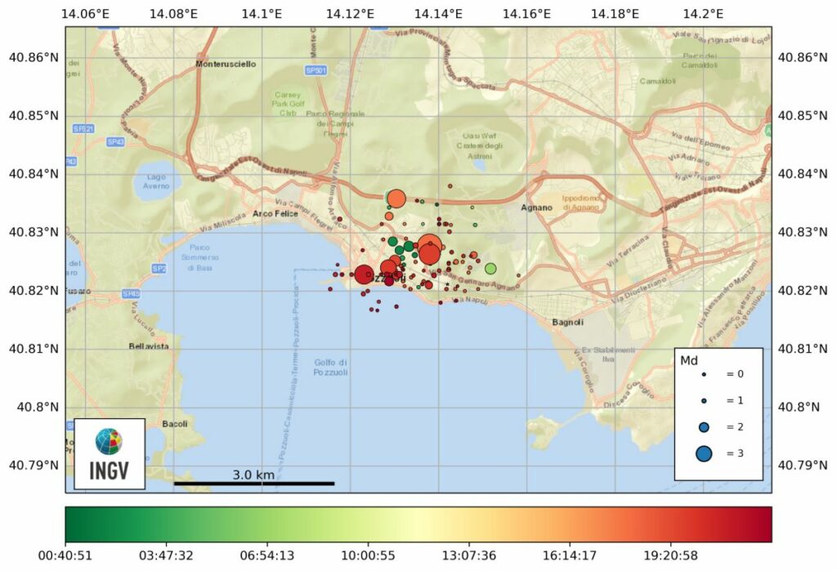Open the Lago Averno lake label

[x=156, y=181]
